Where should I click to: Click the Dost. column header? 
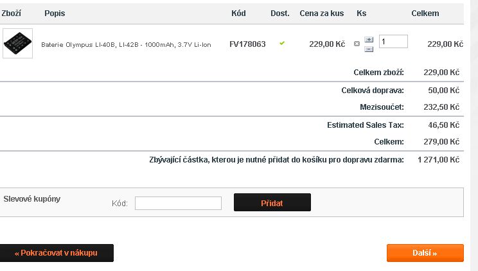point(280,13)
